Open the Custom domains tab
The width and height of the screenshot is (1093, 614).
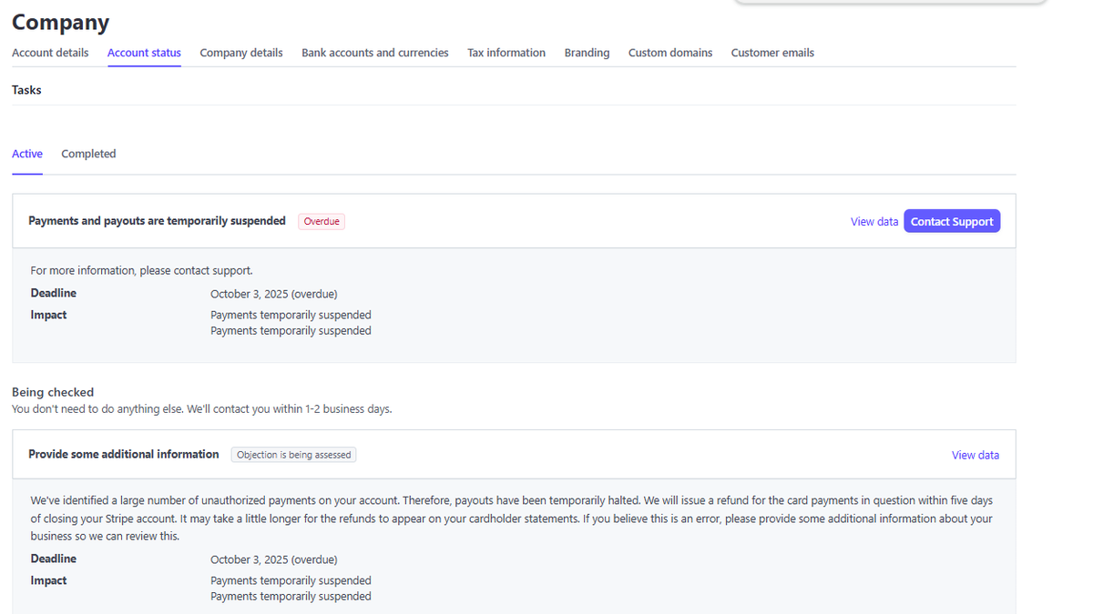click(x=670, y=53)
